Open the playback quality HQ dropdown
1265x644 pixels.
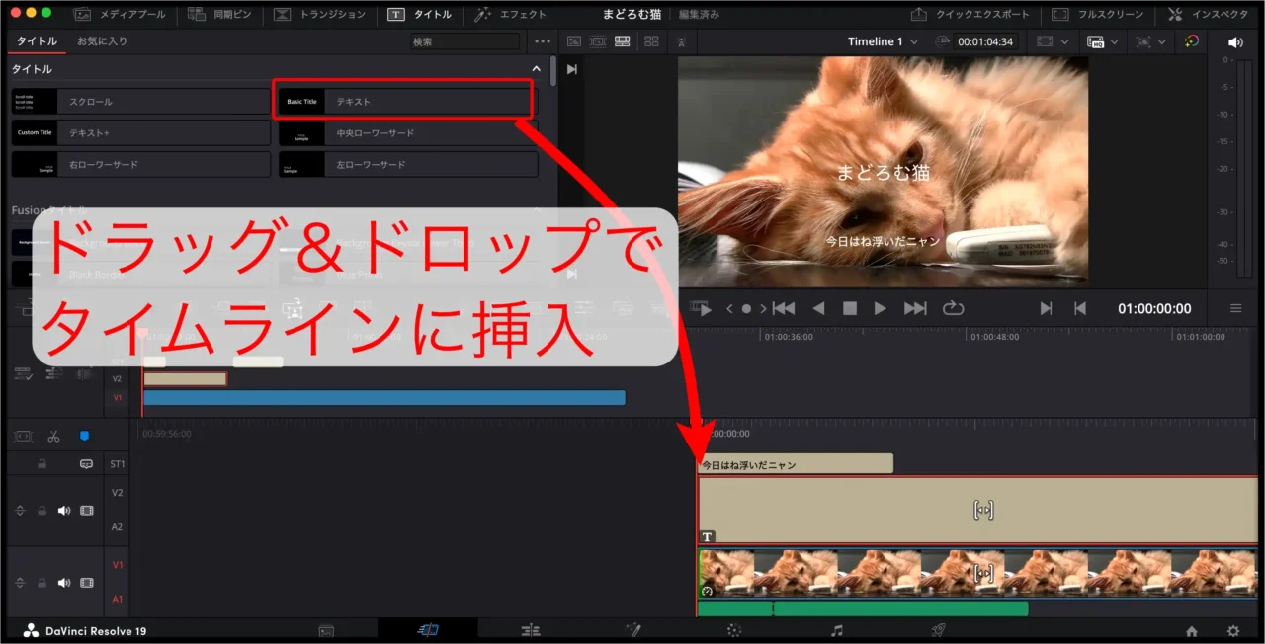pos(1100,41)
